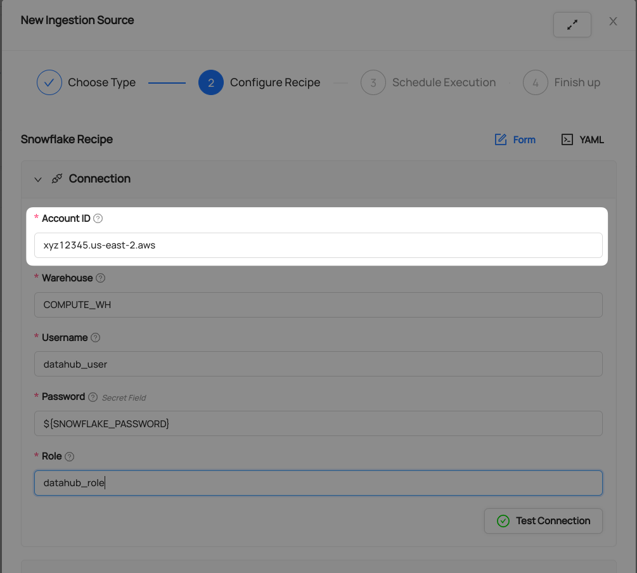
Task: Switch to the Form editor view
Action: 515,140
